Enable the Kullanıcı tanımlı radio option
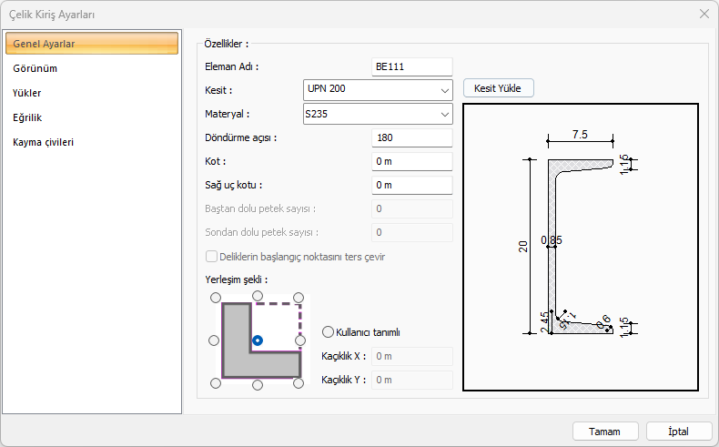This screenshot has width=719, height=447. (x=329, y=332)
